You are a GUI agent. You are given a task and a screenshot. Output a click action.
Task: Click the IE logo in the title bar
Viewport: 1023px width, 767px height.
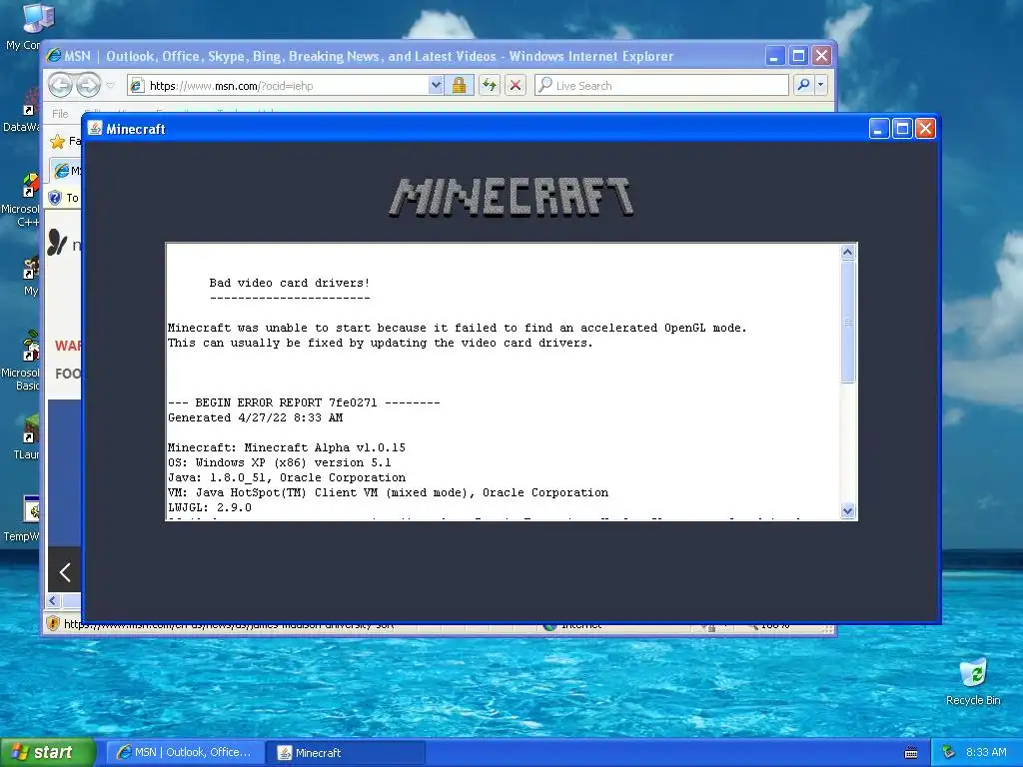(54, 56)
